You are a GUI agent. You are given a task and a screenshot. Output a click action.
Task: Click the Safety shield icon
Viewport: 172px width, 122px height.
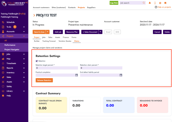coord(3,86)
